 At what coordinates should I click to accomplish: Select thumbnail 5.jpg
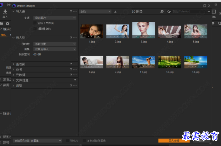click(x=195, y=31)
